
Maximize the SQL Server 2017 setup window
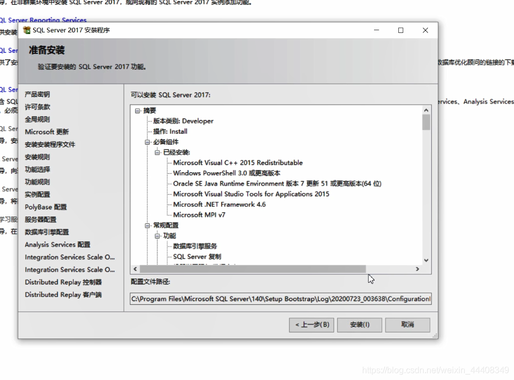(x=400, y=30)
